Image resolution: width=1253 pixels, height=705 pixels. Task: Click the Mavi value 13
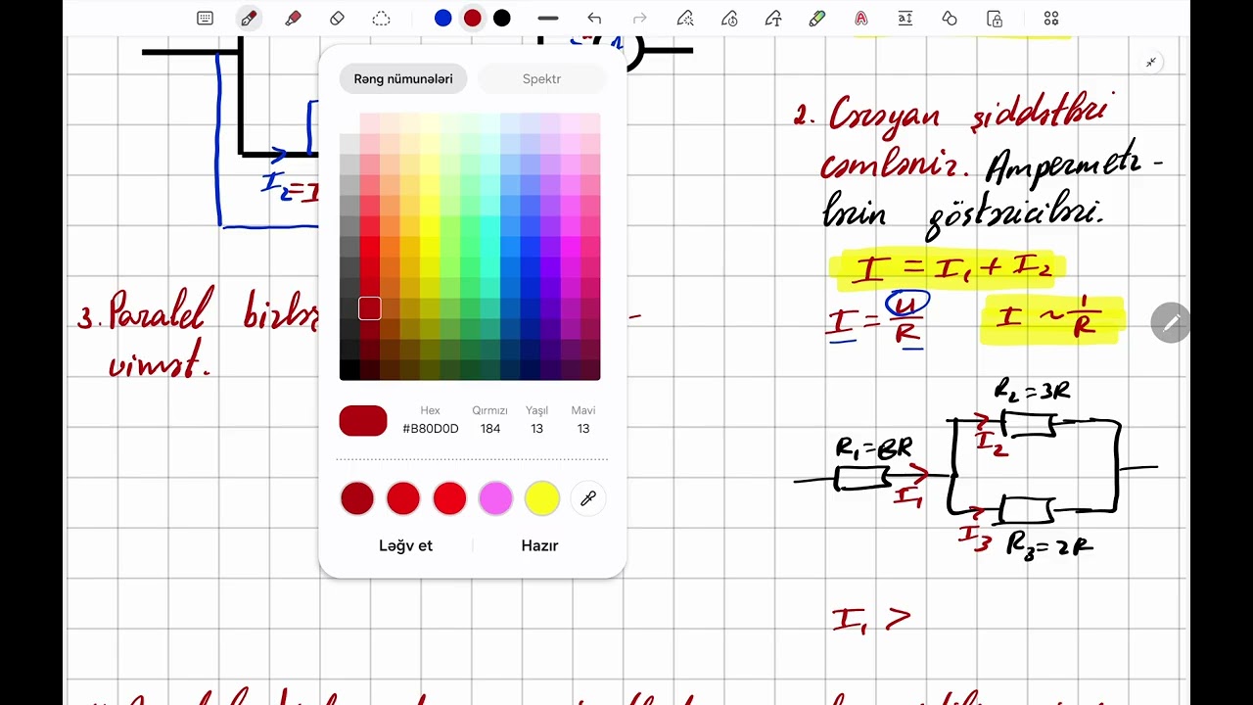(x=583, y=429)
